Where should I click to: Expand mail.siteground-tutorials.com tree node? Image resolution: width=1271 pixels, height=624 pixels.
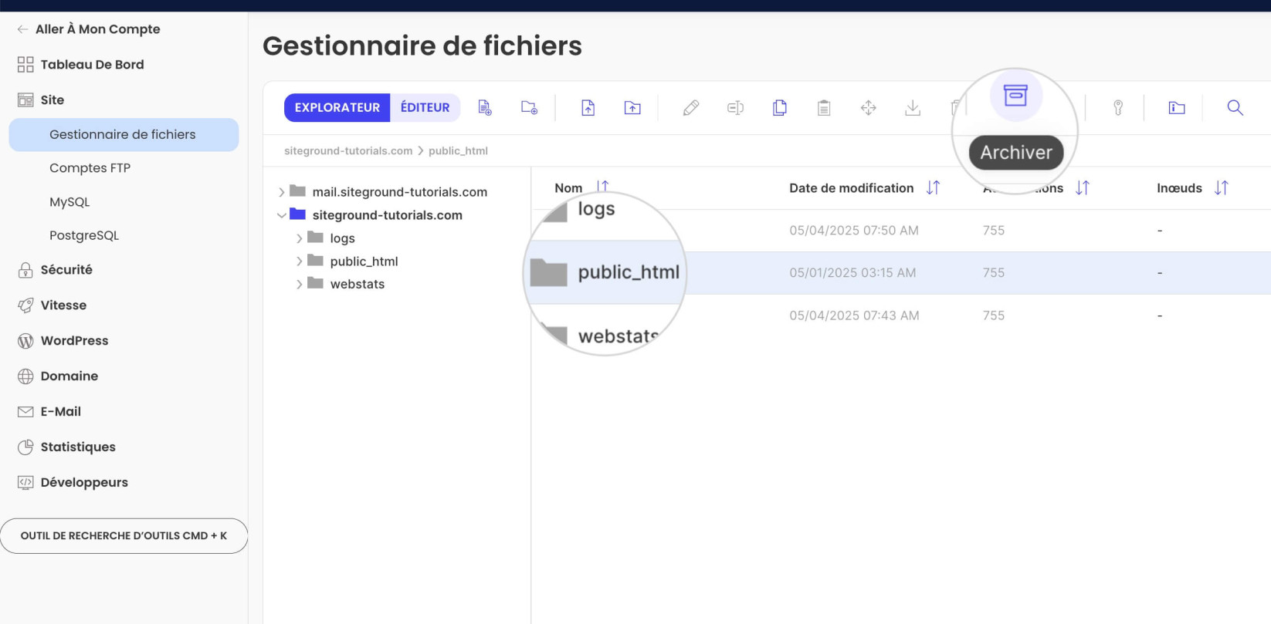[x=282, y=192]
